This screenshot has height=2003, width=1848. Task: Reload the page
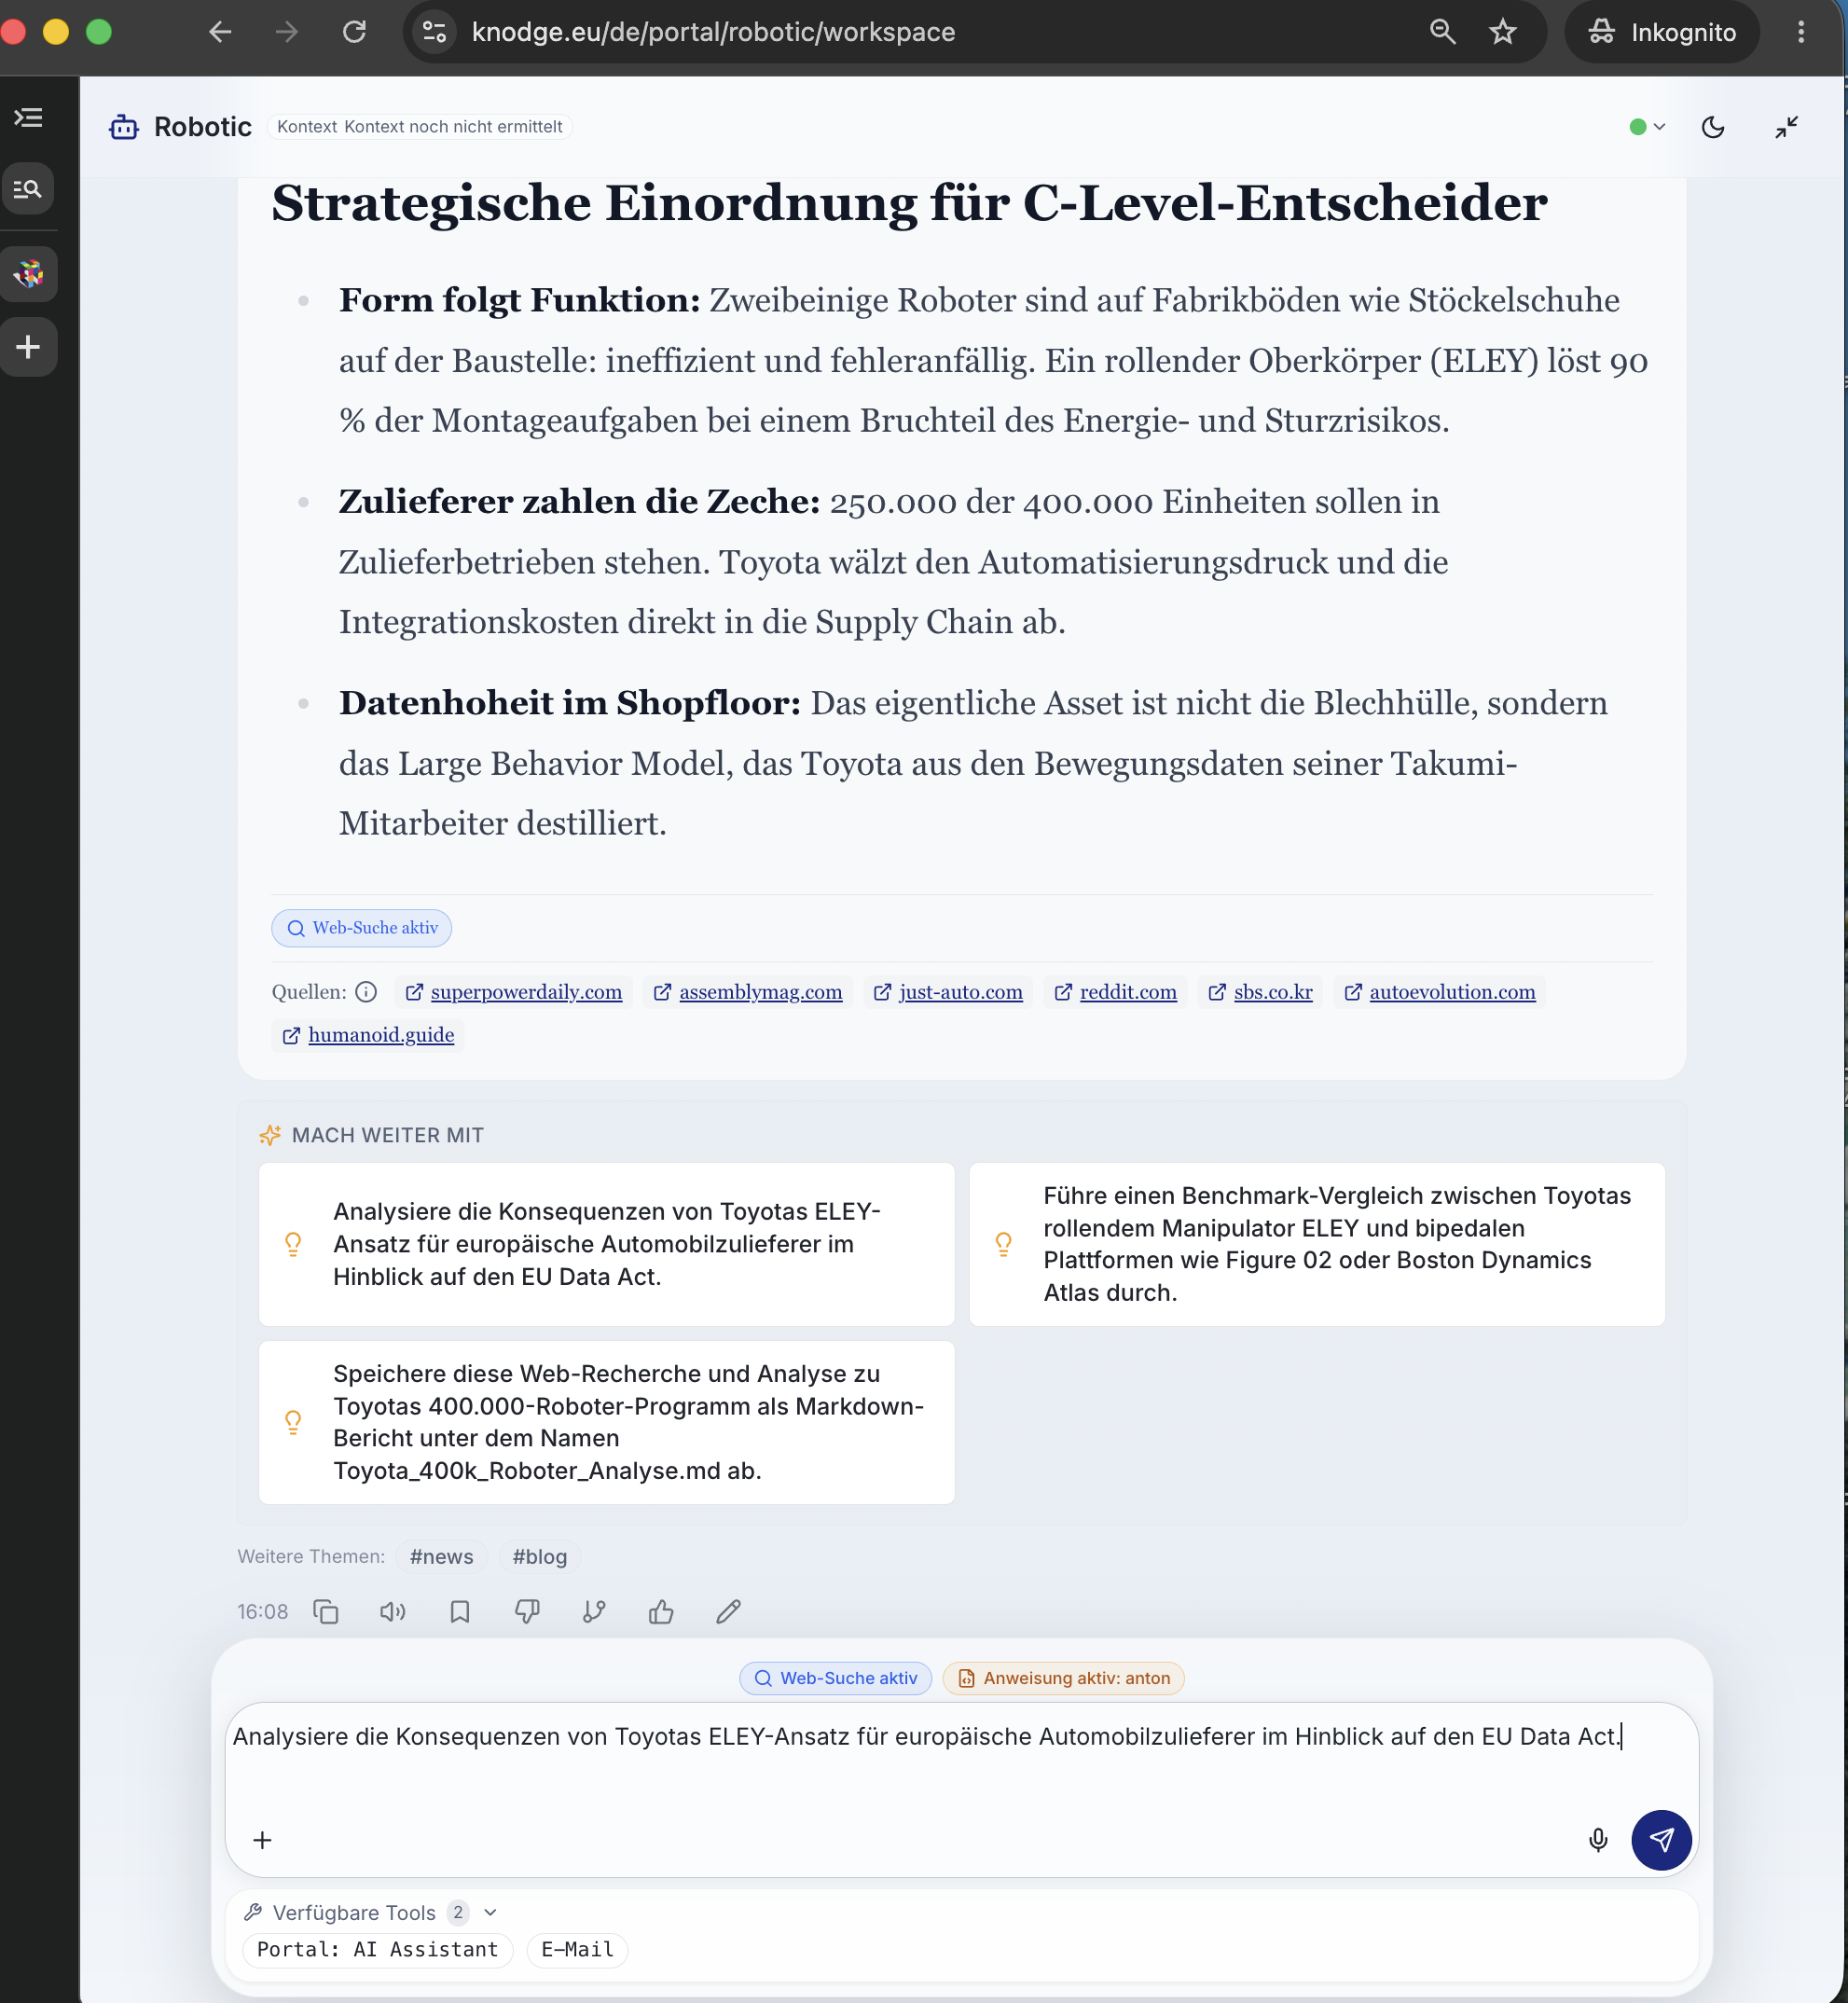[x=354, y=32]
